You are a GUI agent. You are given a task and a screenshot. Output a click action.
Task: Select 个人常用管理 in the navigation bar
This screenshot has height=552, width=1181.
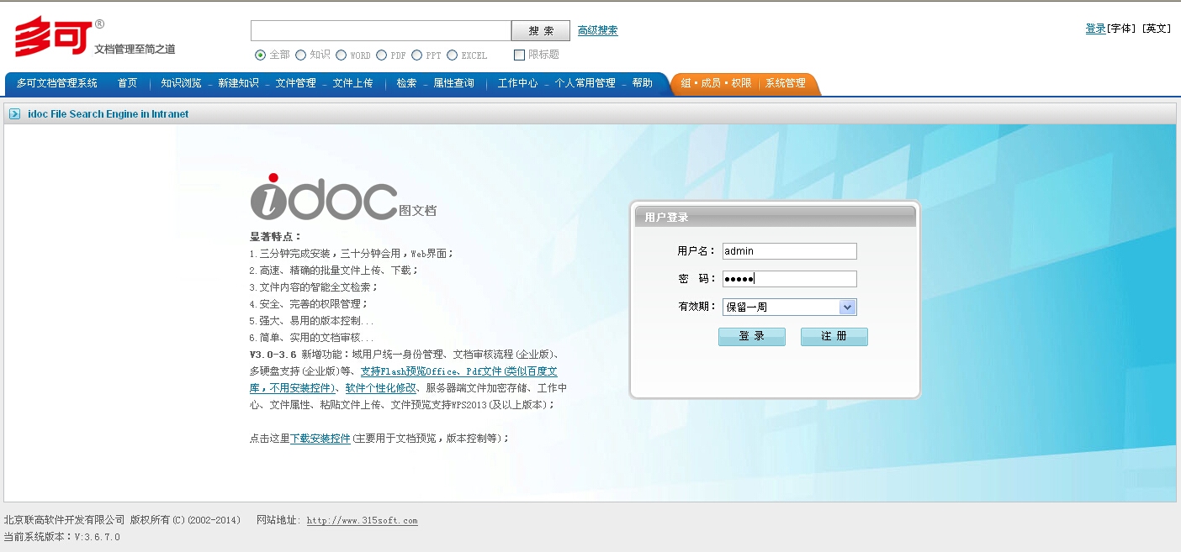pyautogui.click(x=585, y=83)
